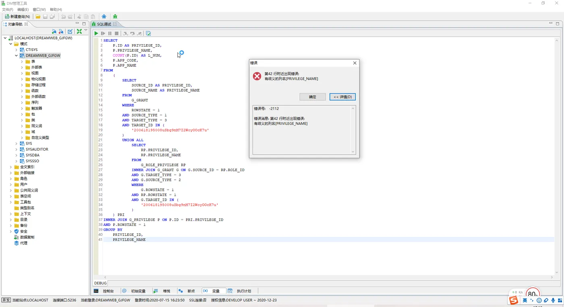
Task: Select the 角色 roles folder
Action: point(24,178)
